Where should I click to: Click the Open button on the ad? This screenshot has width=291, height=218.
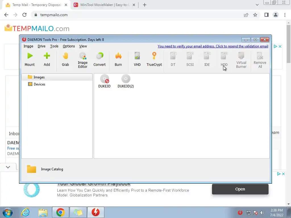pyautogui.click(x=240, y=189)
